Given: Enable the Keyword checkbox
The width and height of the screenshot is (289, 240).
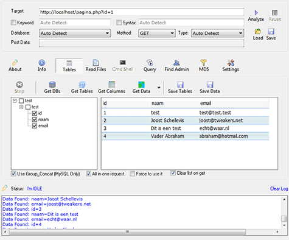Looking at the screenshot, I should tap(13, 23).
